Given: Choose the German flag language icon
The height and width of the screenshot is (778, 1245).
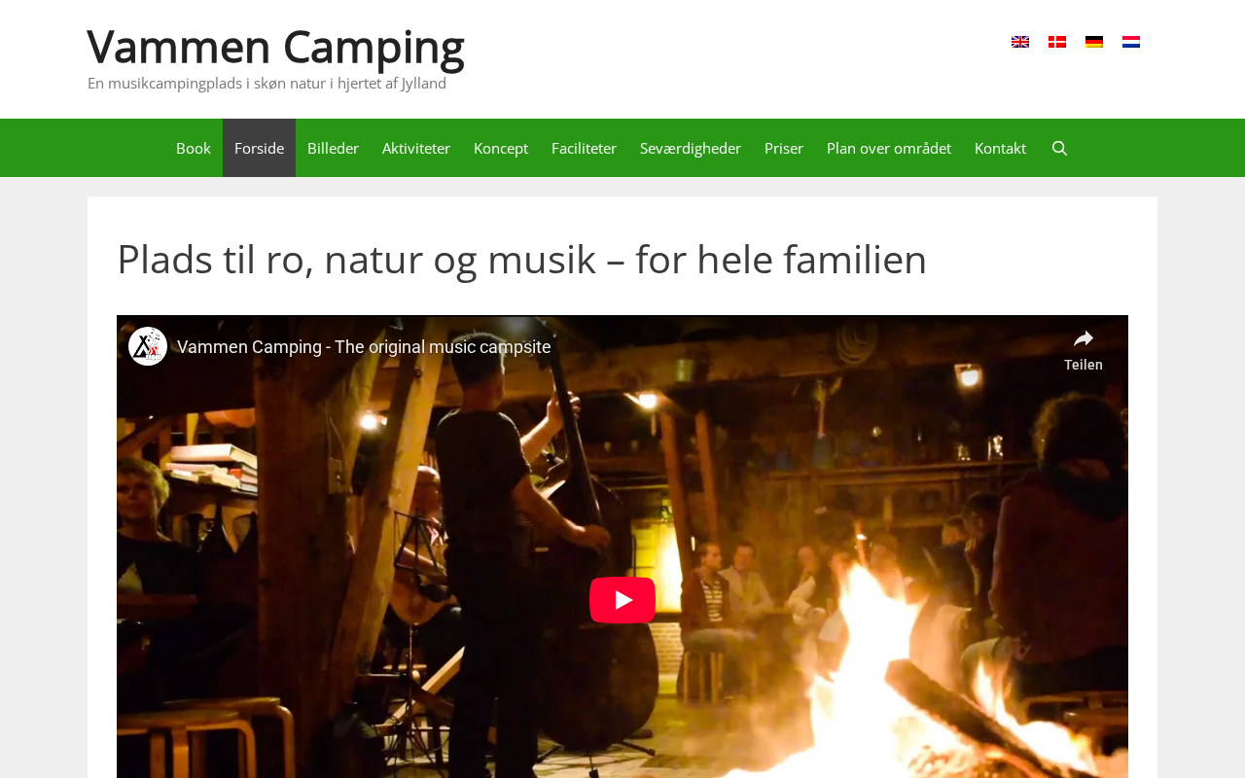Looking at the screenshot, I should [x=1094, y=42].
